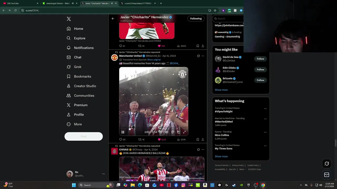
Task: Click the Post button
Action: click(x=83, y=136)
